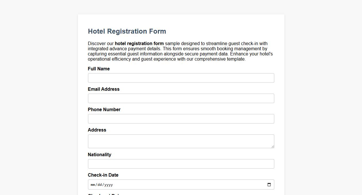Screen dimensions: 362x195
Task: Click the Email Address field label
Action: [103, 89]
